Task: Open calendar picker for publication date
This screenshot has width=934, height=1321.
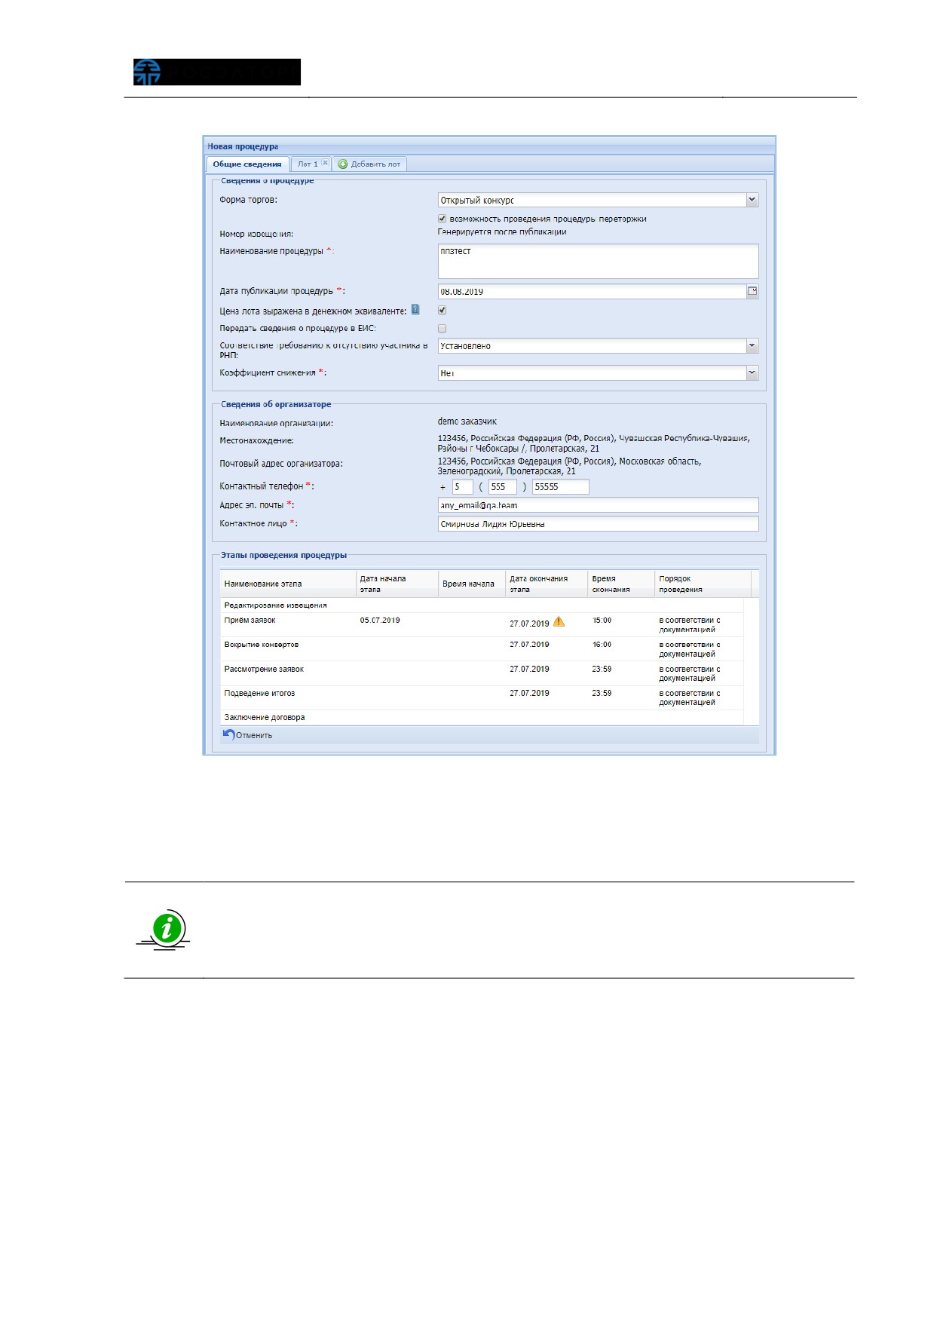Action: pos(752,292)
